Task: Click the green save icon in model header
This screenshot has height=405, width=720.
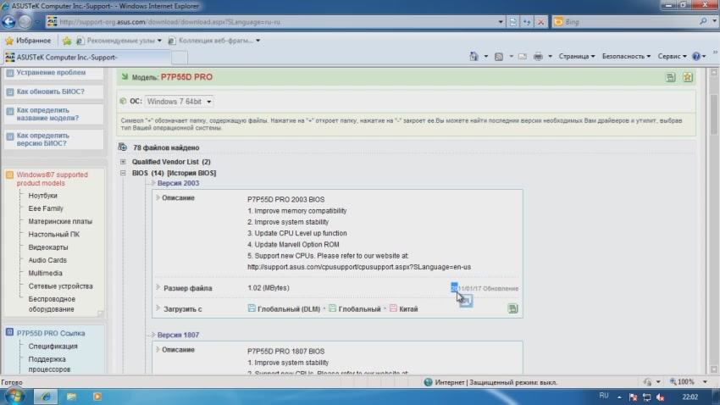Action: coord(670,77)
